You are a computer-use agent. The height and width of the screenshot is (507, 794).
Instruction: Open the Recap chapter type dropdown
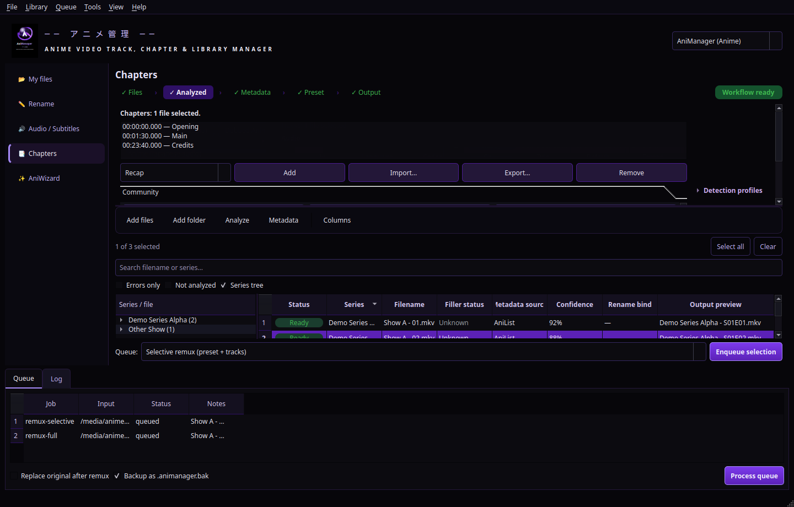coord(175,173)
